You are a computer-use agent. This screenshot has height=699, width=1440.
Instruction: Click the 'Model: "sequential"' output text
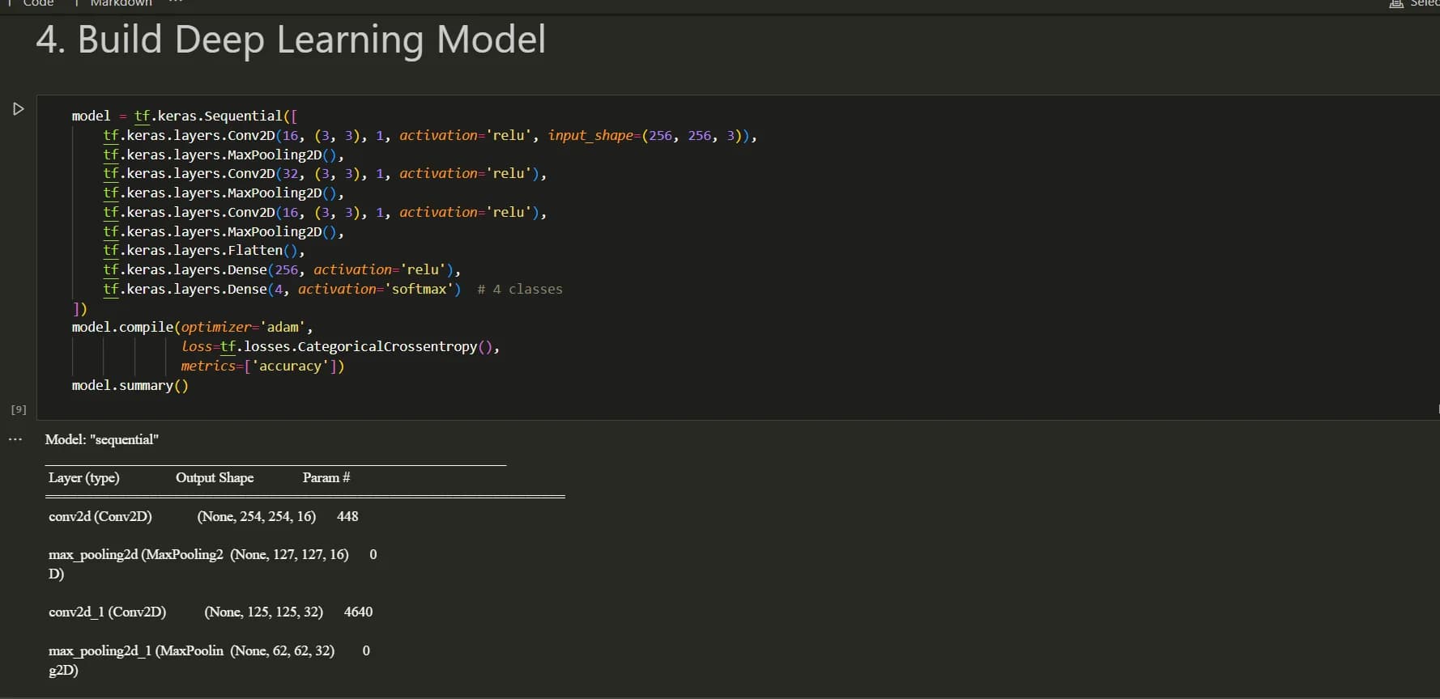102,439
